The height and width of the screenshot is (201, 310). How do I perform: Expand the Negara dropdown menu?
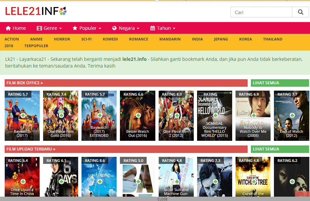coord(126,28)
